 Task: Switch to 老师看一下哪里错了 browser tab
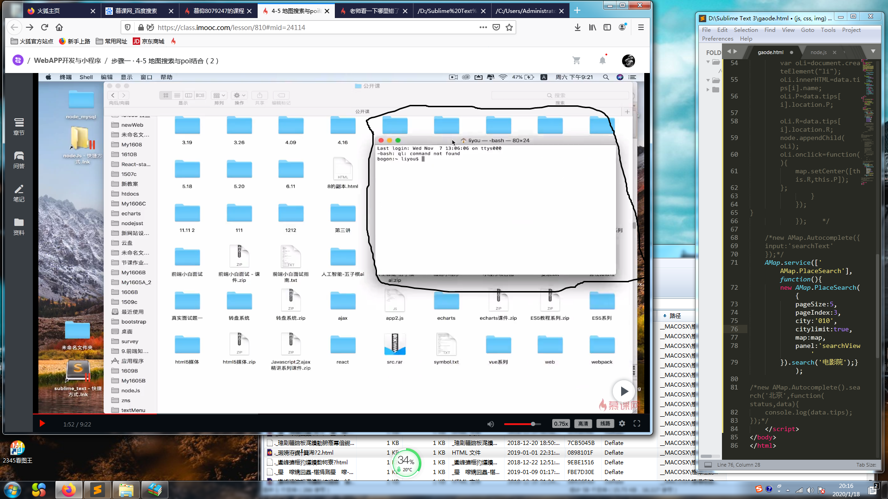374,11
